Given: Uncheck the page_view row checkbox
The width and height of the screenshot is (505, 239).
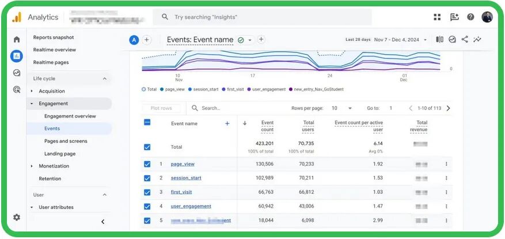Looking at the screenshot, I should (x=147, y=164).
